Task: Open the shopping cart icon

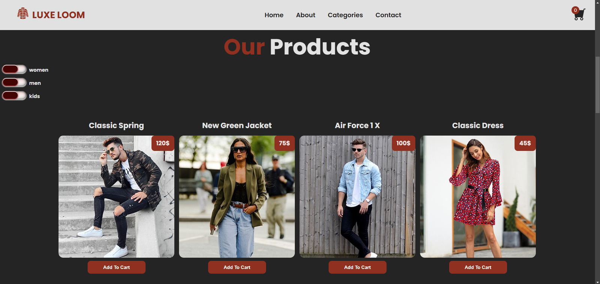Action: pyautogui.click(x=579, y=15)
